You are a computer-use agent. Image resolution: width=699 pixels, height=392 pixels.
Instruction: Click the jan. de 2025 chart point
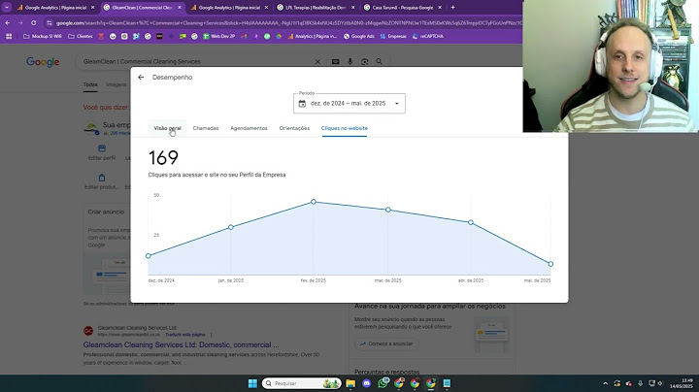pyautogui.click(x=230, y=227)
